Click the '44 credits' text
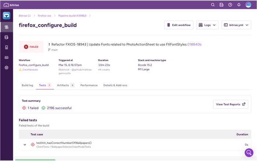This screenshot has height=161, width=257. pos(104,70)
